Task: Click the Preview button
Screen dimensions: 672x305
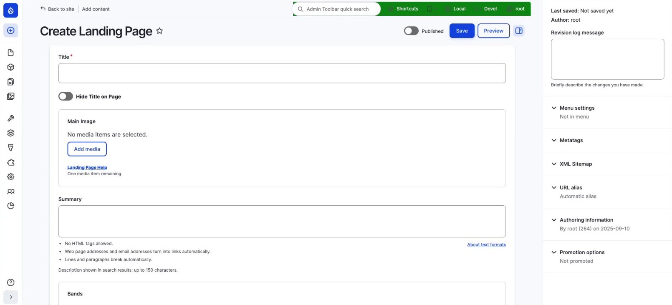Action: pyautogui.click(x=493, y=31)
